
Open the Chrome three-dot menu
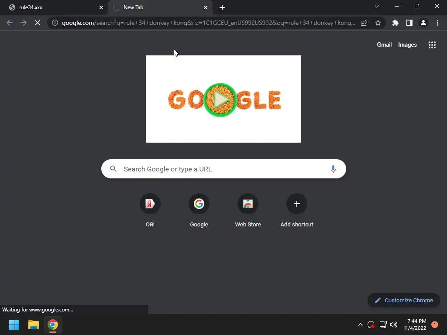(x=437, y=23)
